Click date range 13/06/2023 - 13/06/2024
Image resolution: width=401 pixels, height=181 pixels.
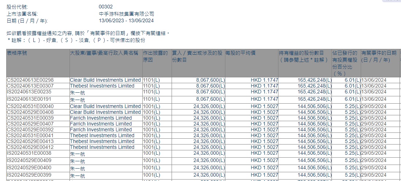(126, 21)
